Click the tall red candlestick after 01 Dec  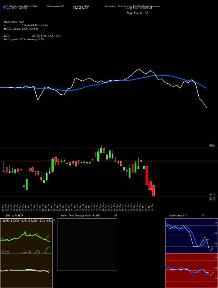click(x=147, y=175)
